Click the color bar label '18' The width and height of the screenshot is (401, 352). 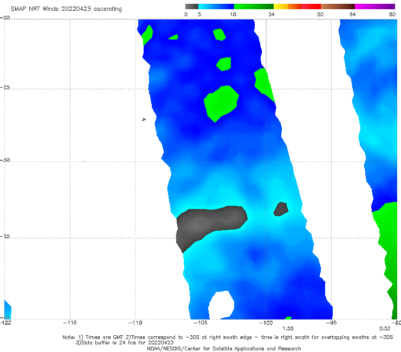pos(233,15)
